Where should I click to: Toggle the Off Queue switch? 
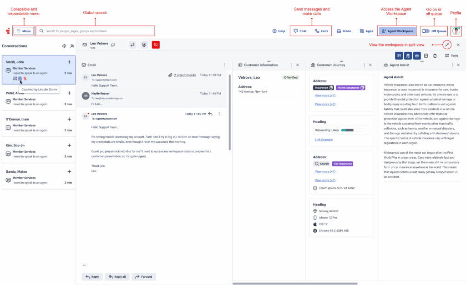coord(426,31)
